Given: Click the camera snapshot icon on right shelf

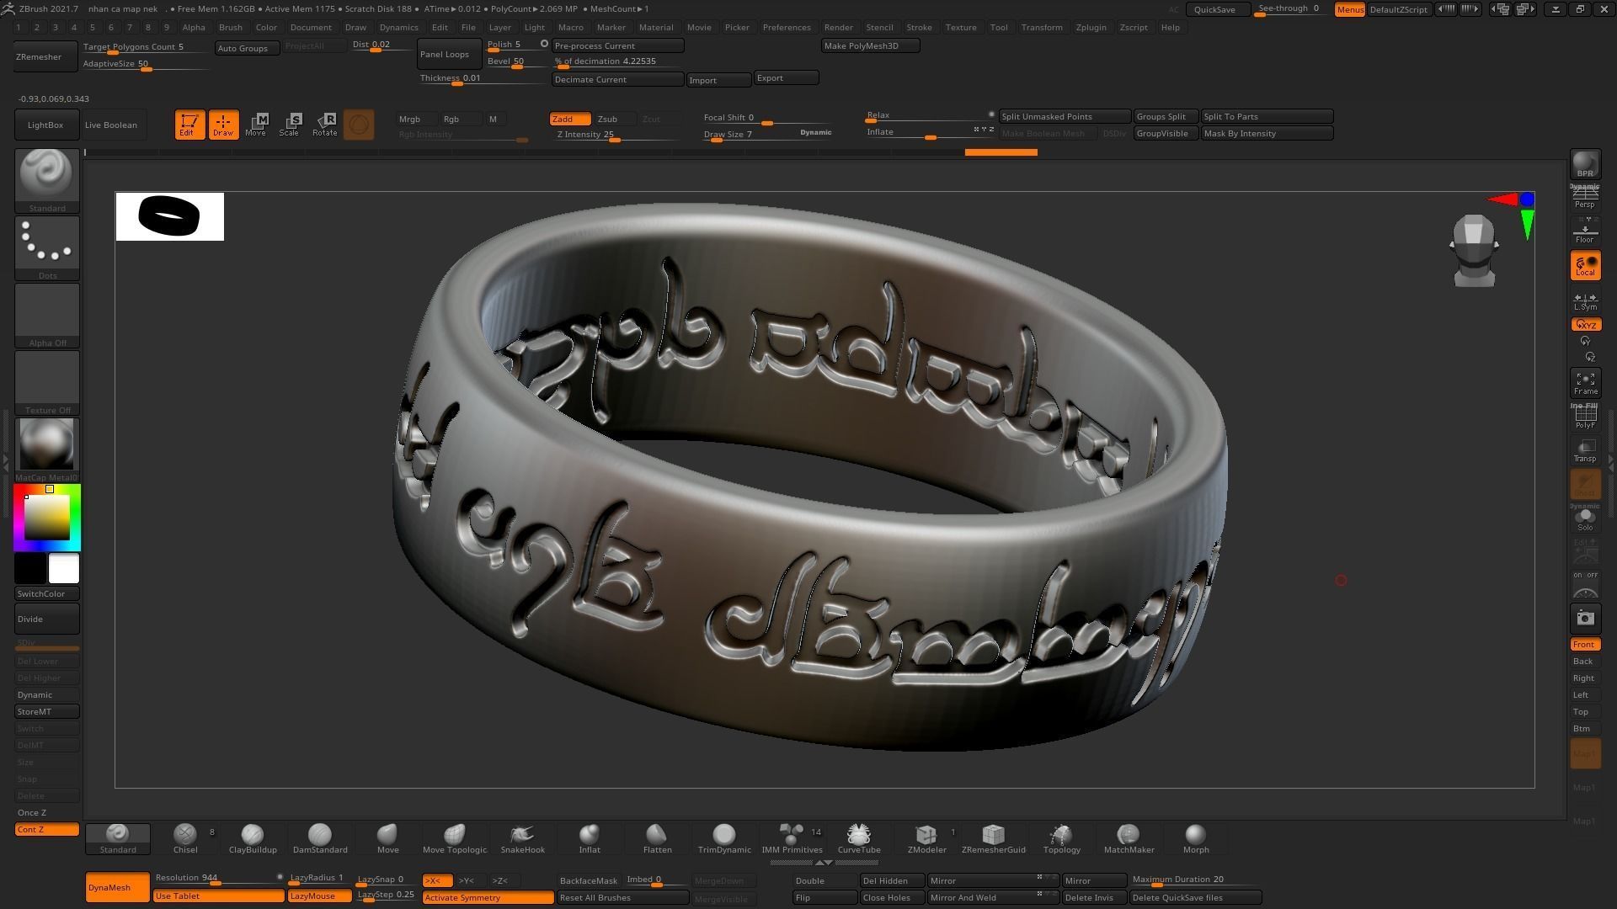Looking at the screenshot, I should (1585, 619).
